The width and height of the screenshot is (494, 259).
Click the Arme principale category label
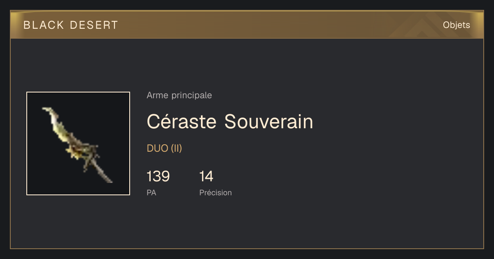[179, 95]
